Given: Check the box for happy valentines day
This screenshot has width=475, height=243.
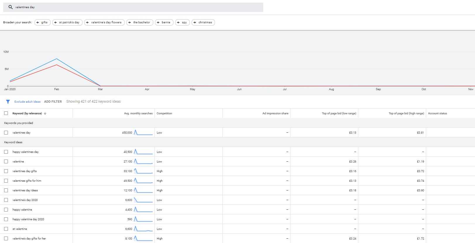Looking at the screenshot, I should (x=6, y=152).
